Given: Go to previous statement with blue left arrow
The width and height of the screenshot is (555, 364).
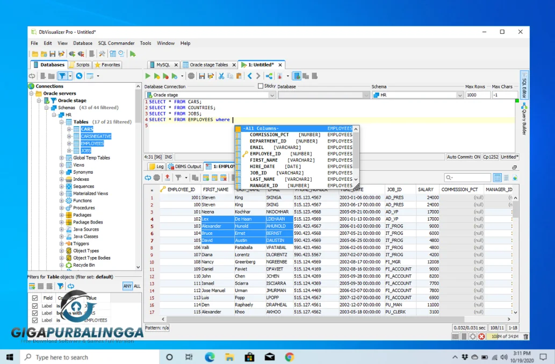Looking at the screenshot, I should (x=250, y=76).
